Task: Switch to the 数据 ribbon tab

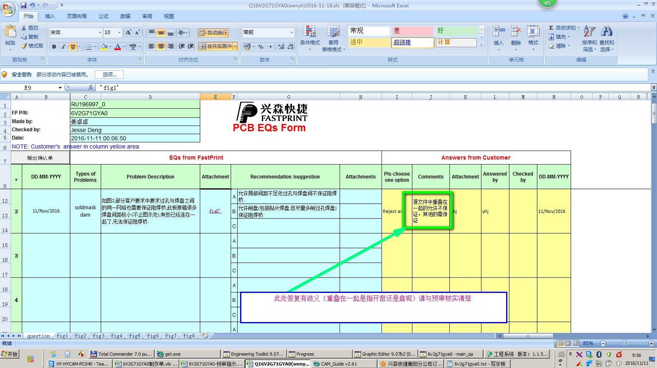Action: click(125, 16)
